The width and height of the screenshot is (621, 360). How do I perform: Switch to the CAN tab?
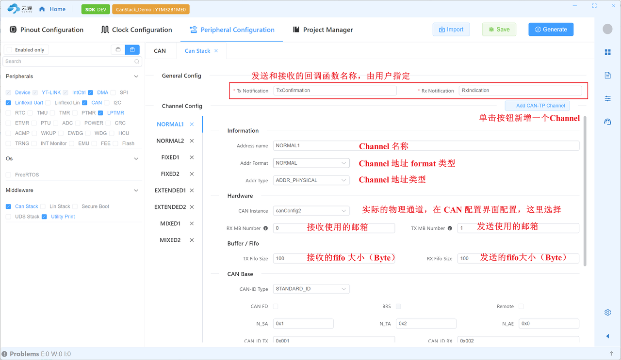point(160,51)
